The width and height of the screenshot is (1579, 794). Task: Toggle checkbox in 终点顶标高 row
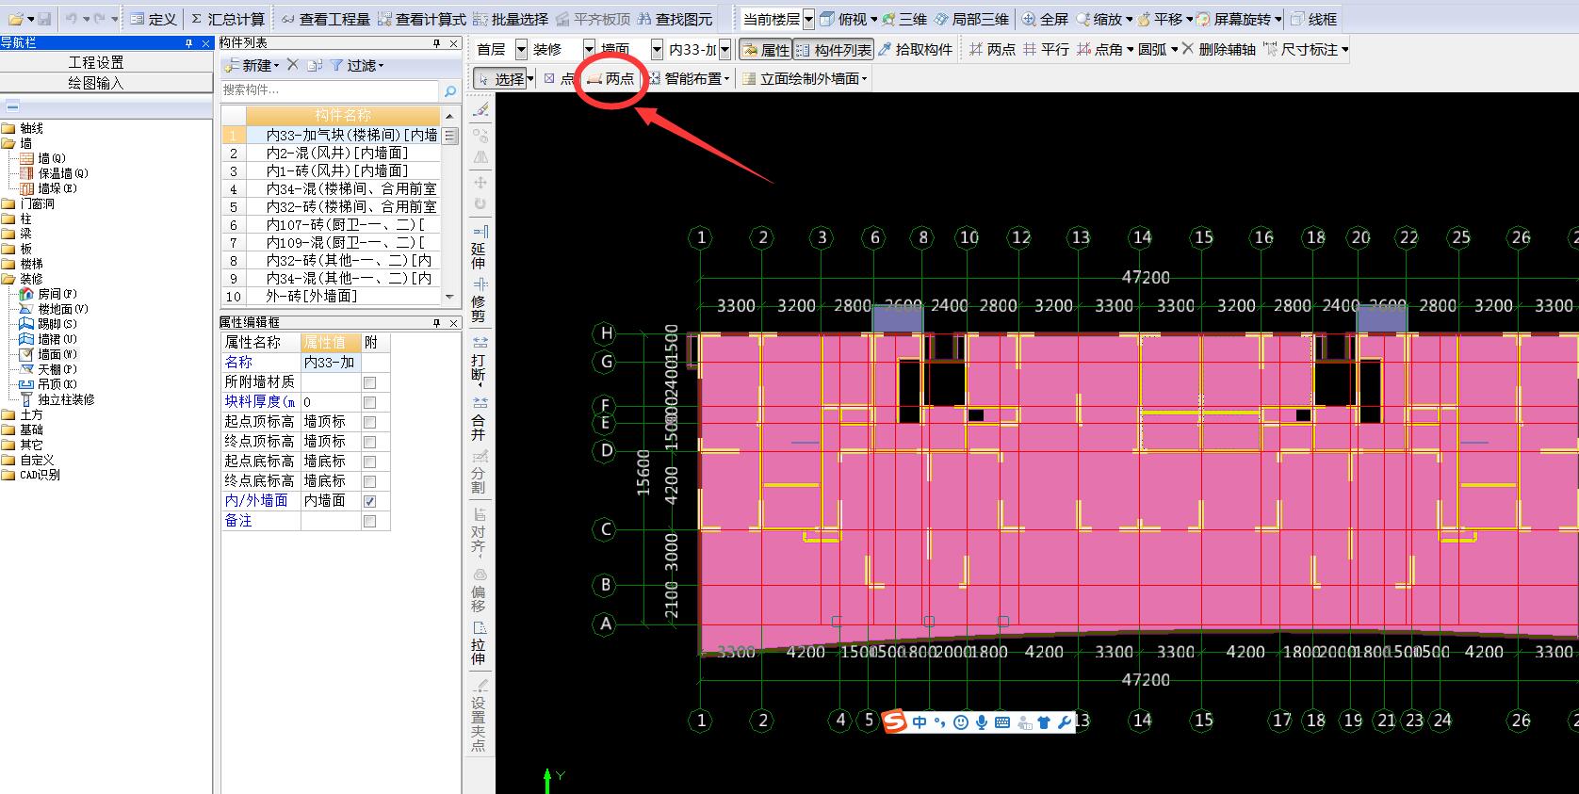click(369, 442)
